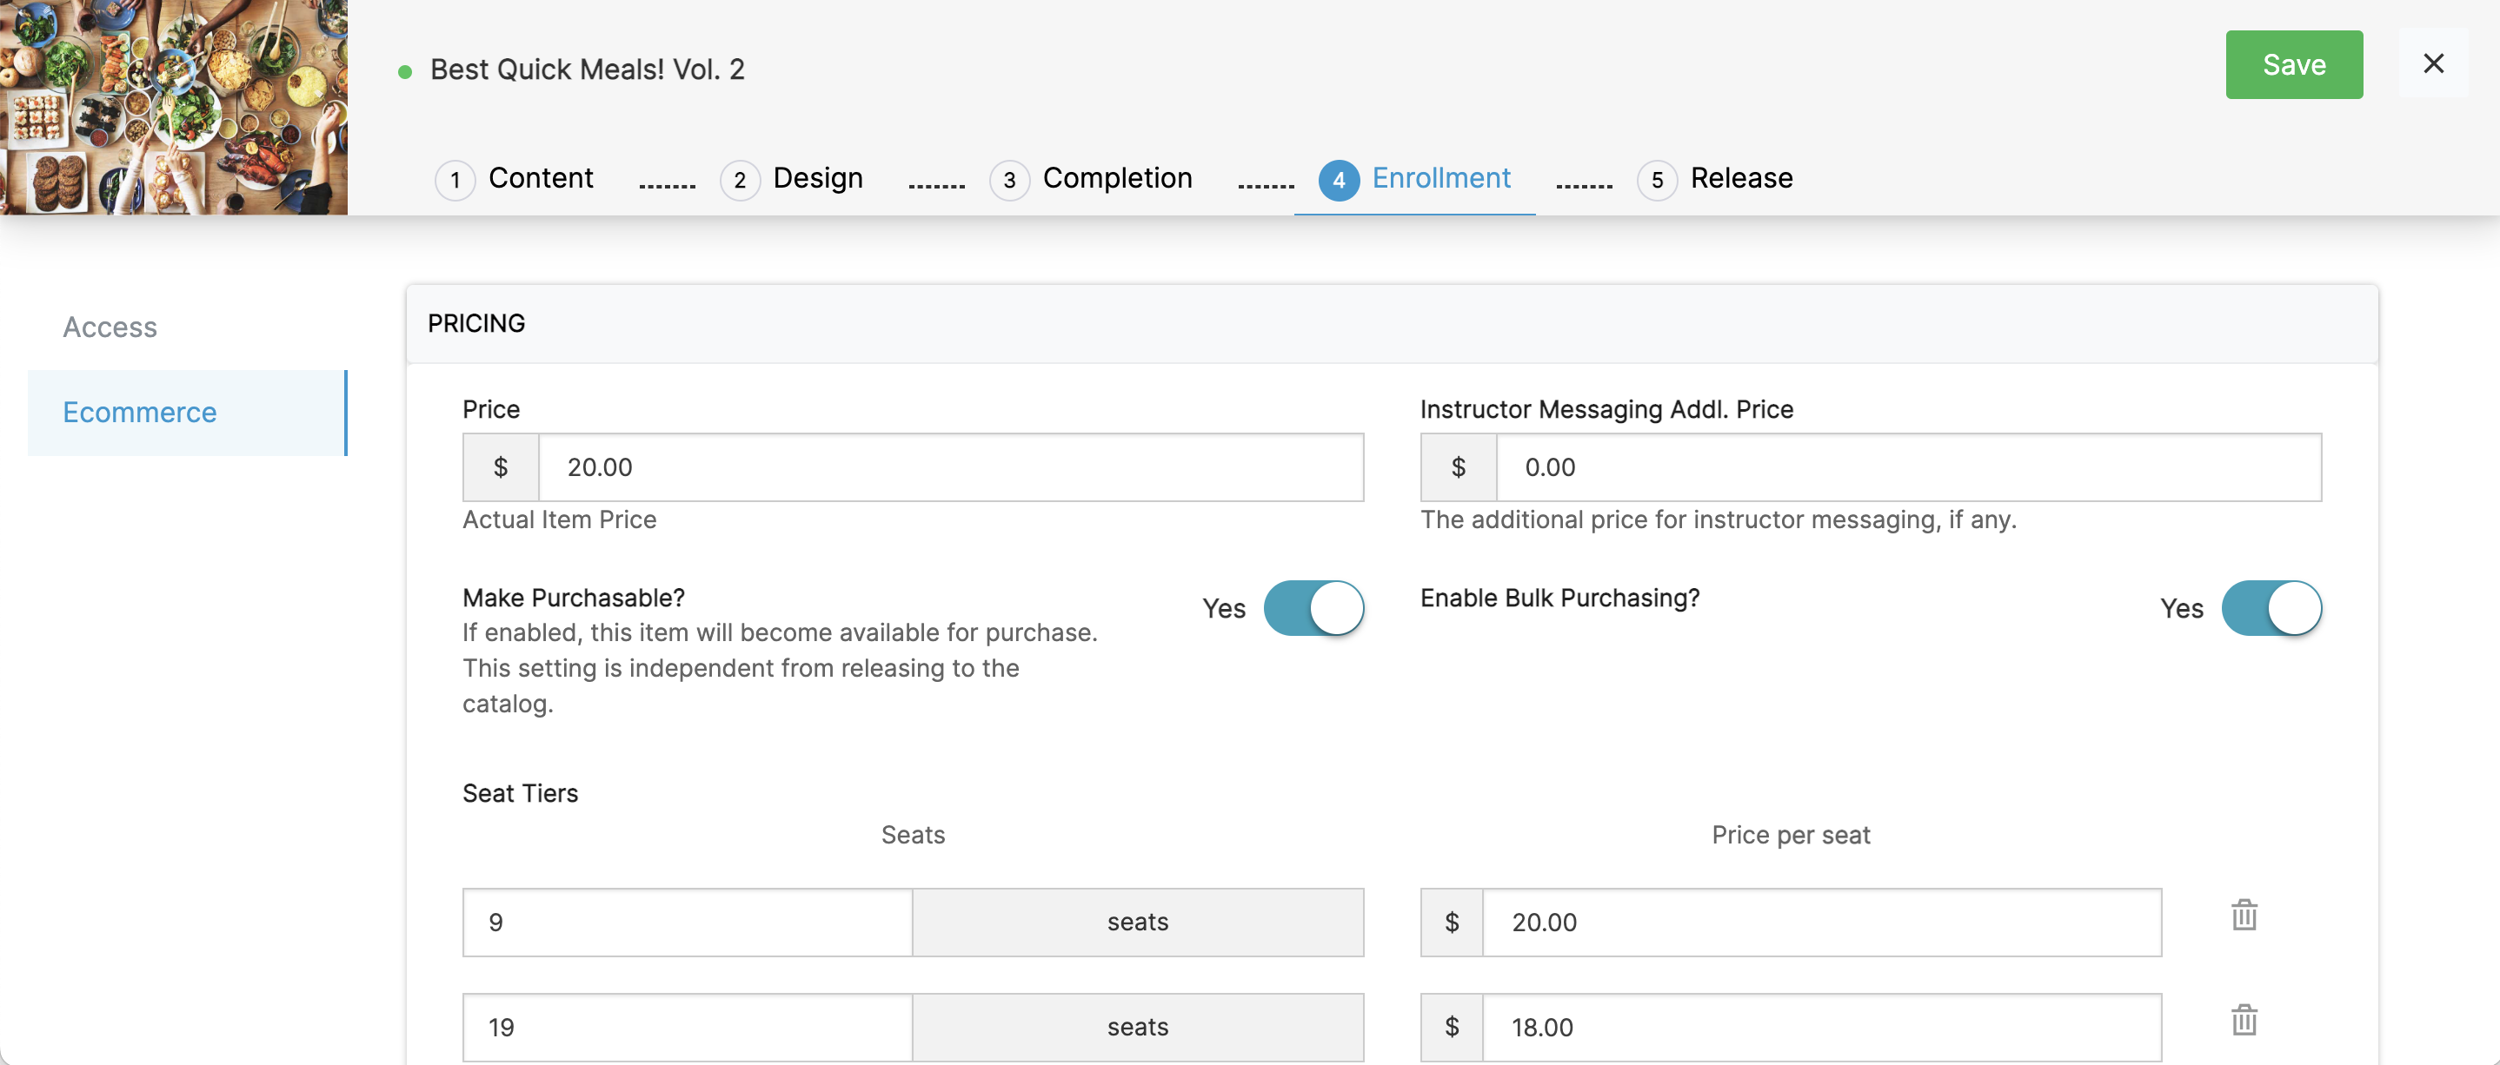Click the green status dot beside title
This screenshot has height=1065, width=2500.
click(x=405, y=72)
